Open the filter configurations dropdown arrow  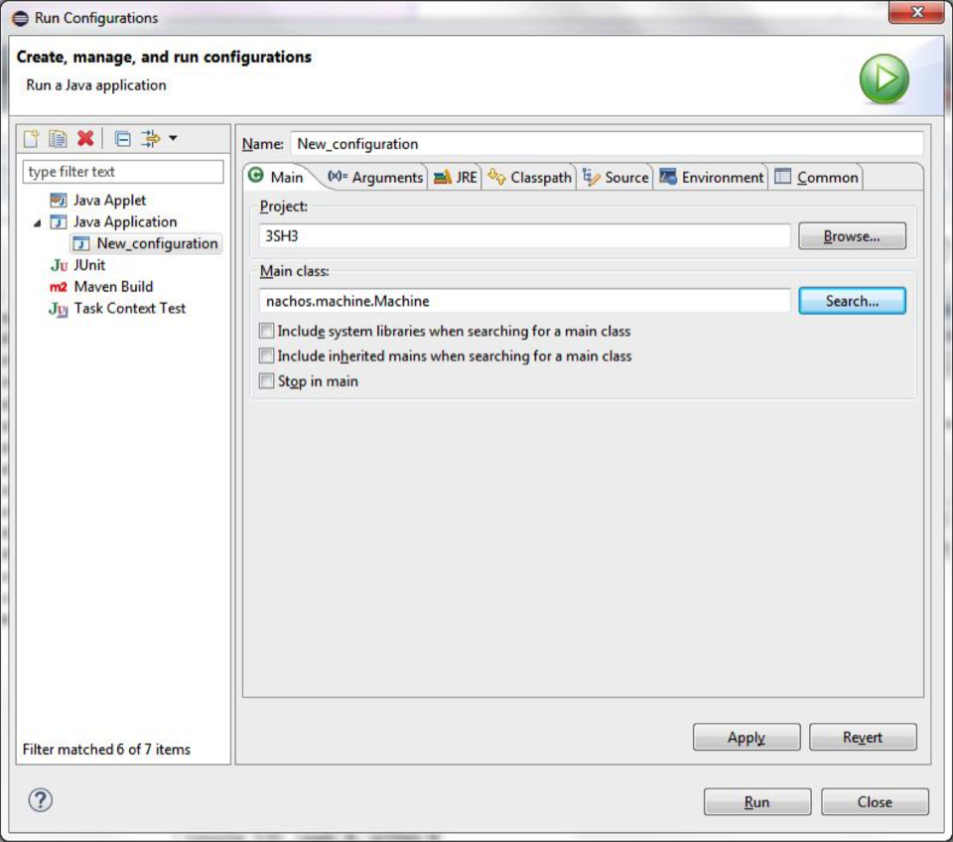tap(173, 139)
